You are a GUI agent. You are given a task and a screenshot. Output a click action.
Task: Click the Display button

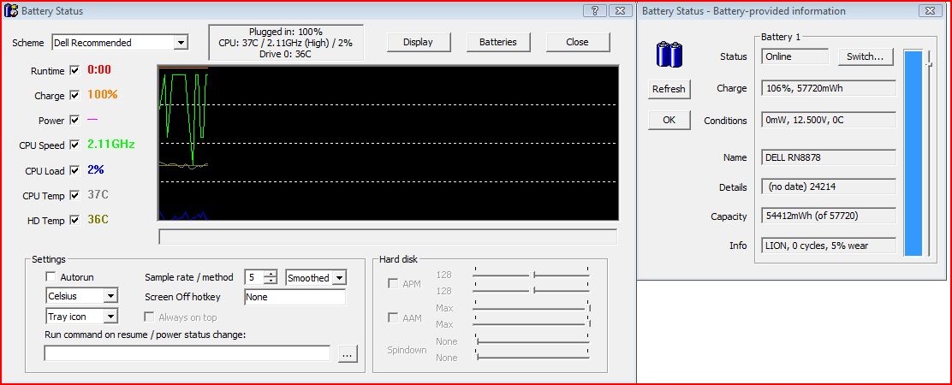tap(418, 43)
